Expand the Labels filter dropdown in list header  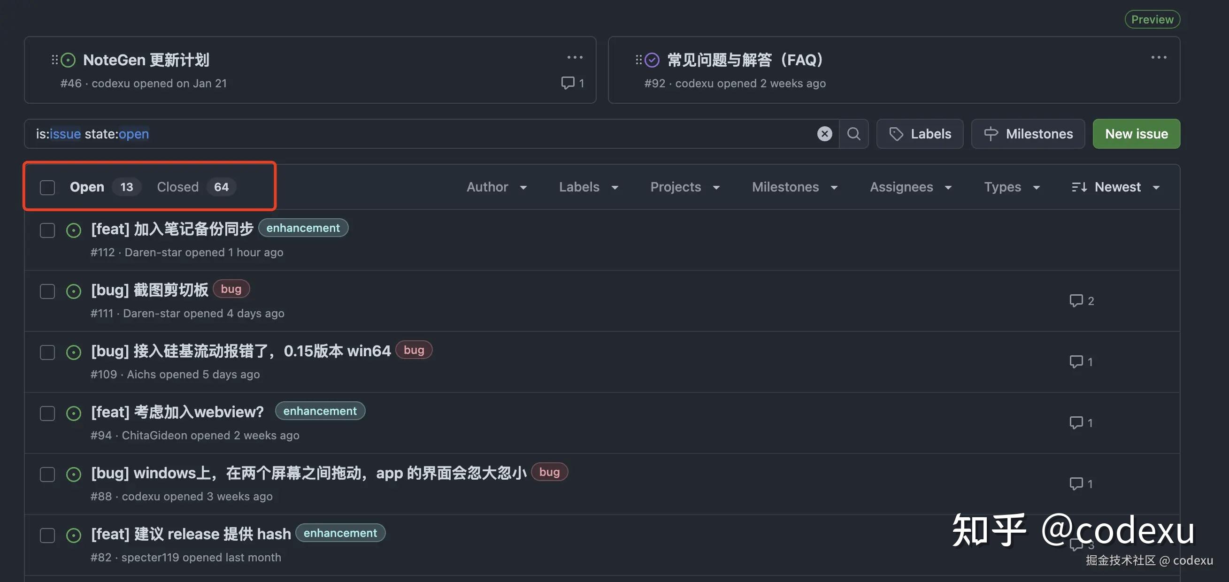pos(589,187)
